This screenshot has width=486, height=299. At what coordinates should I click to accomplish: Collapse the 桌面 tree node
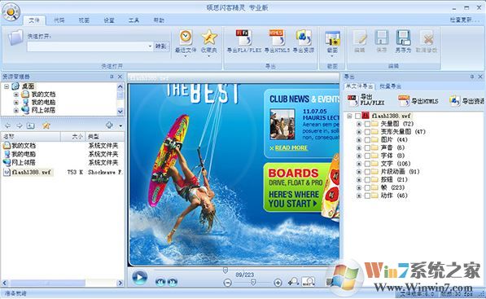[x=7, y=86]
